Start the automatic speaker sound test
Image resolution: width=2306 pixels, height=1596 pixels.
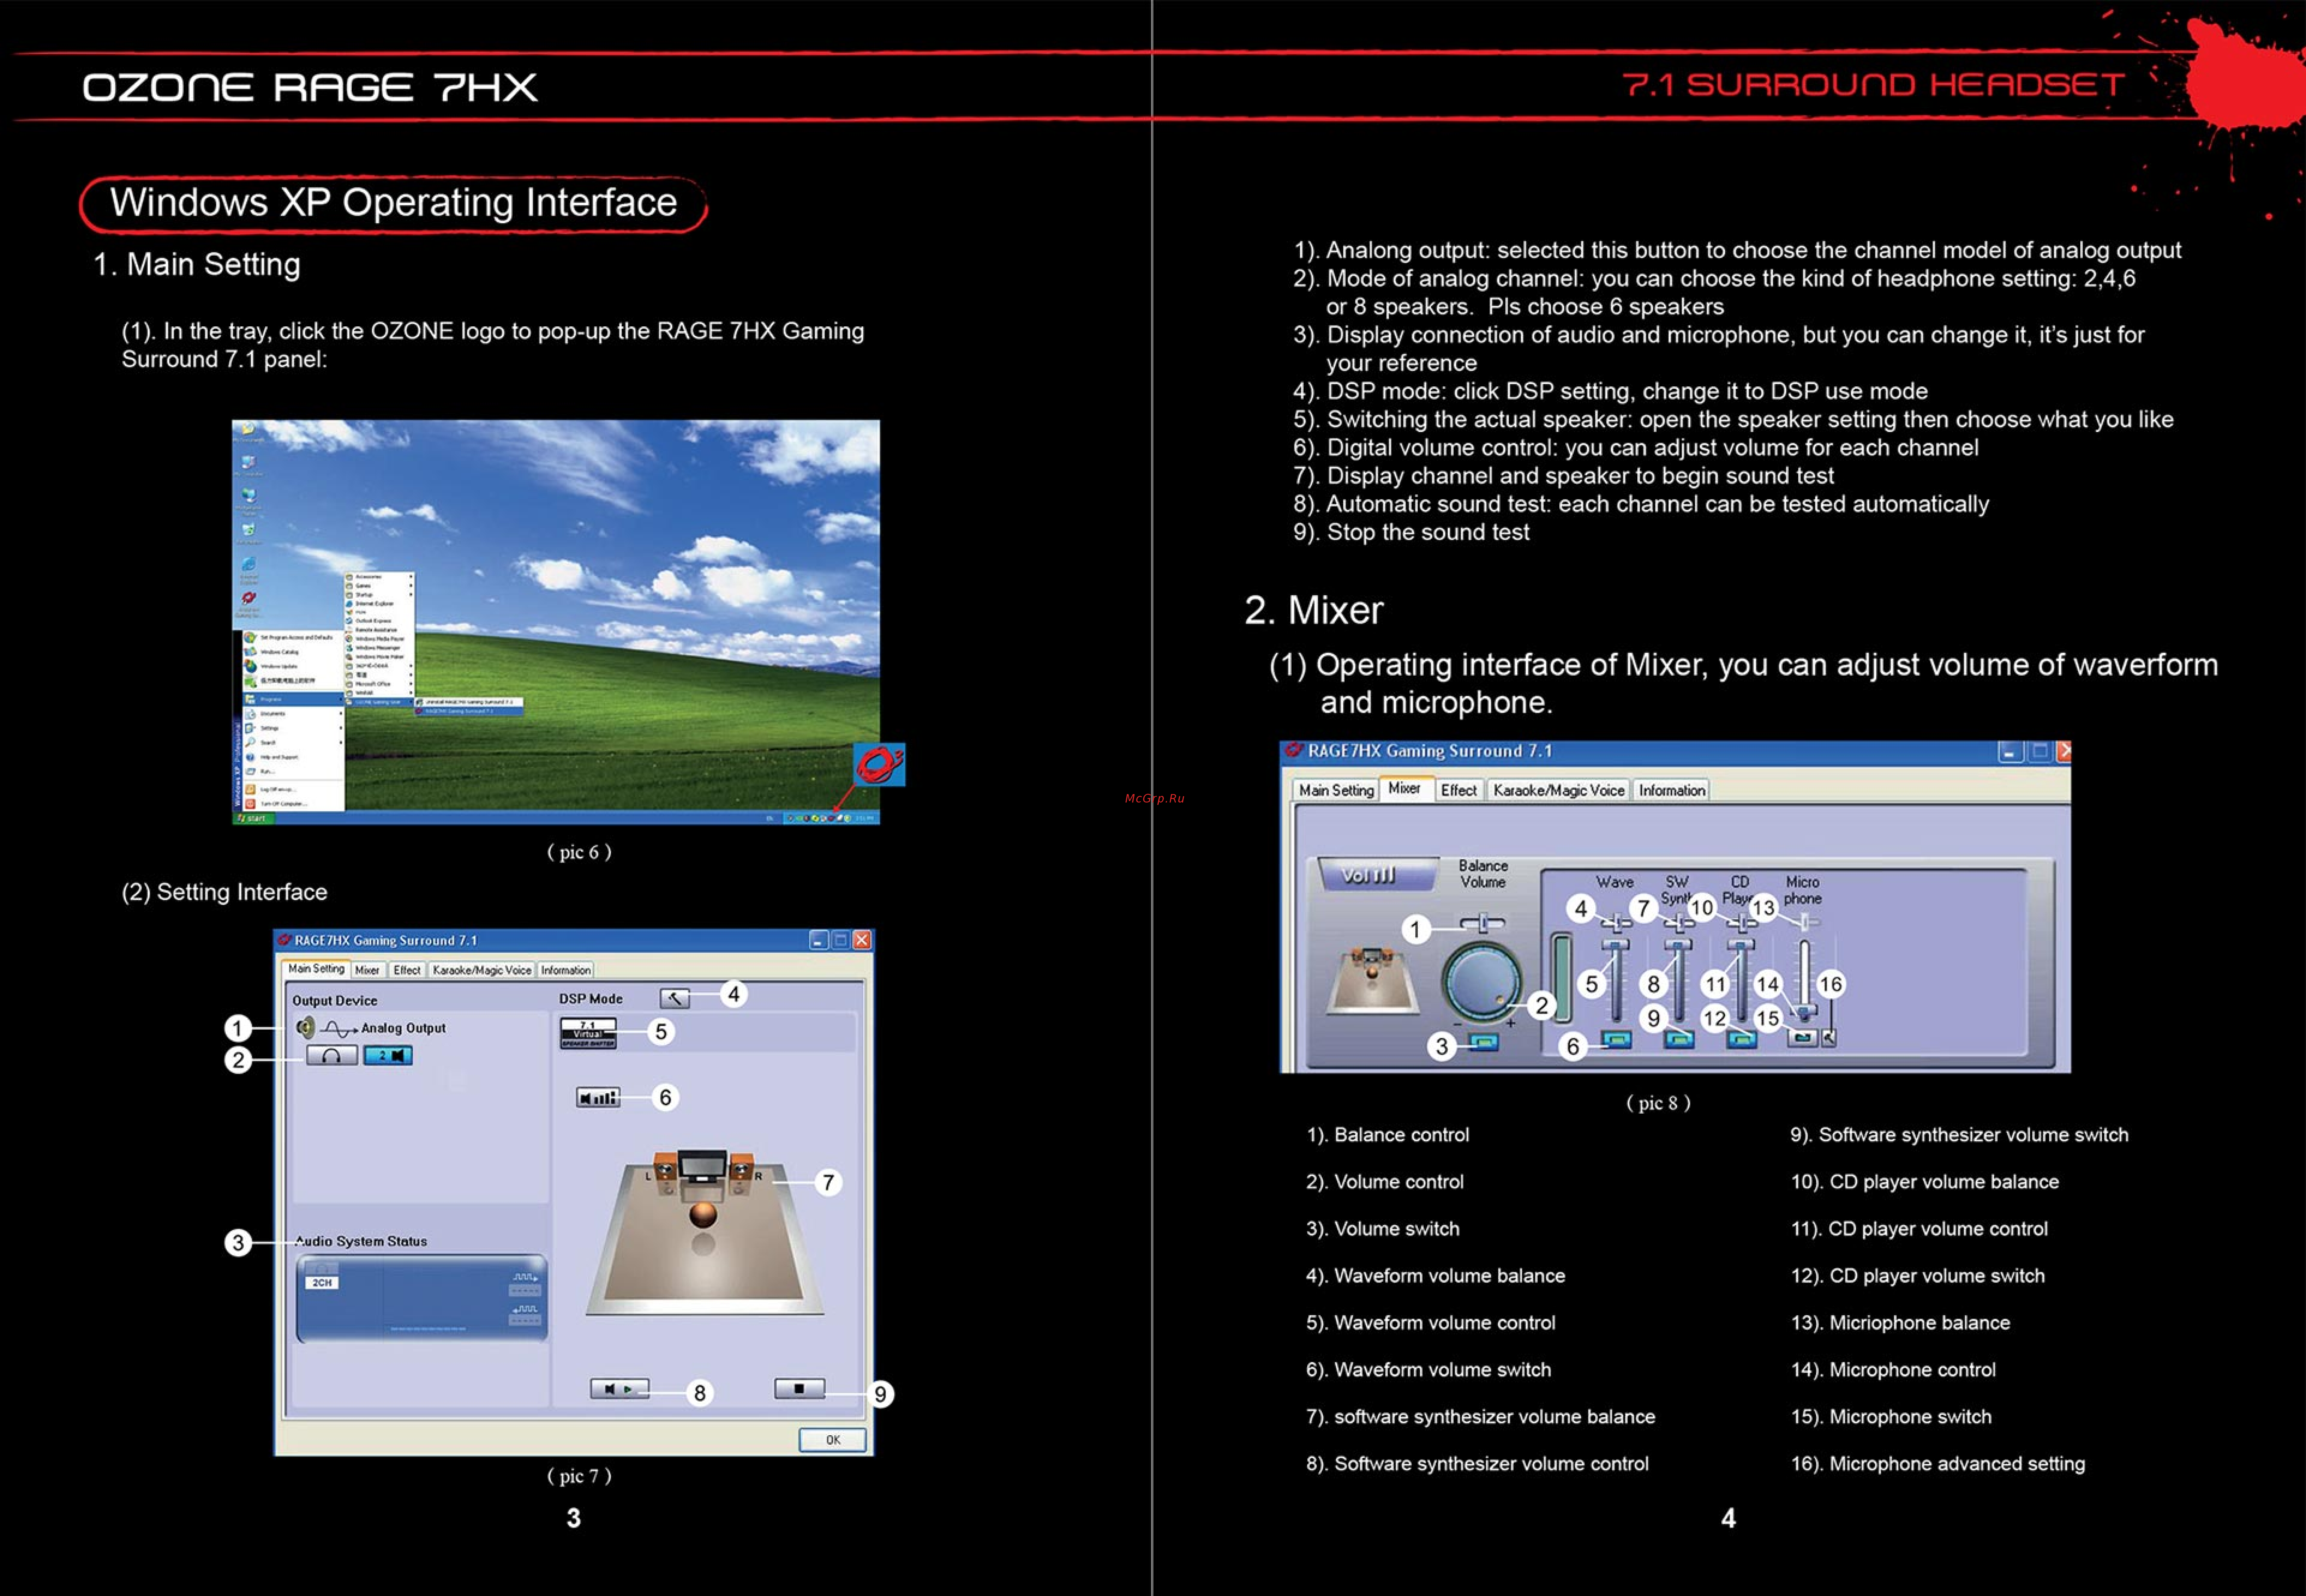click(619, 1389)
